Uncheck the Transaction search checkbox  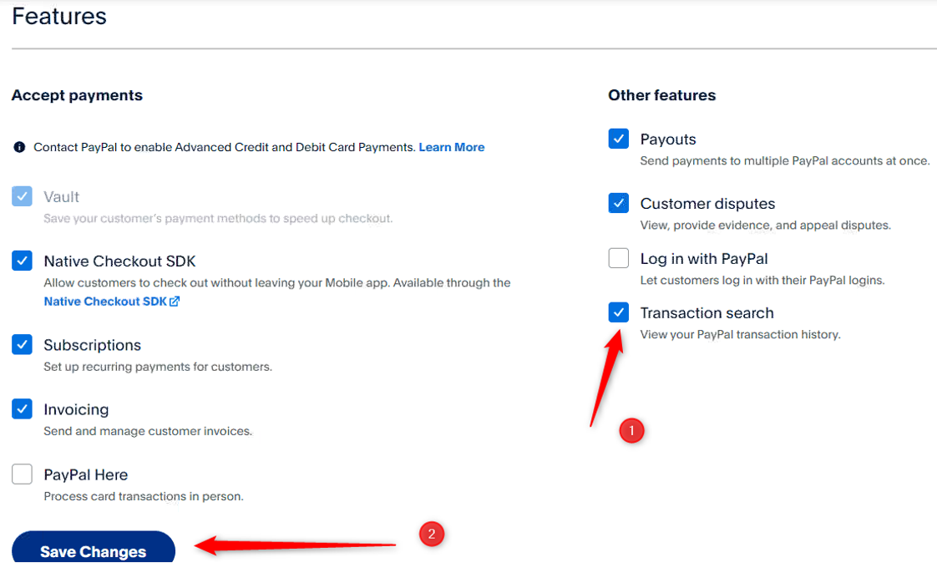point(619,312)
